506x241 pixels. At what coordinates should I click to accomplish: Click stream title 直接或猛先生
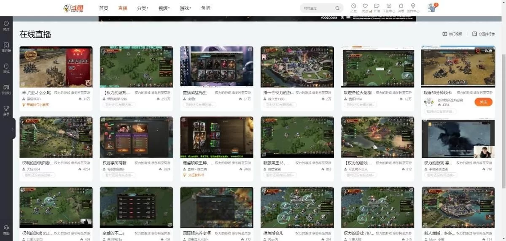[x=194, y=92]
